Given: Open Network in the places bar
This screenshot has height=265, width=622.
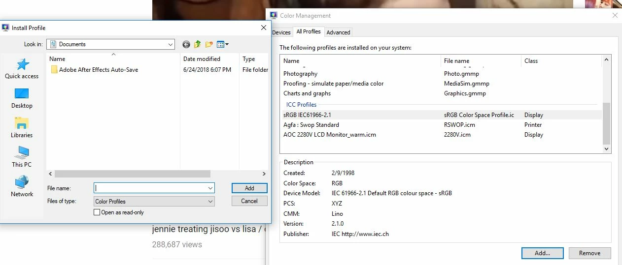Looking at the screenshot, I should [22, 187].
